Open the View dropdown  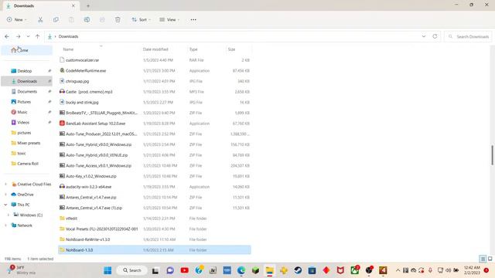(169, 19)
